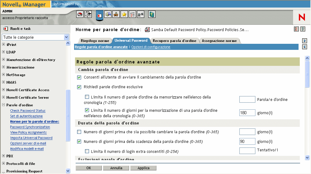This screenshot has width=311, height=174.
Task: Uncheck 'Consenti all'utente di avviare il cambiamento'
Action: [x=79, y=77]
